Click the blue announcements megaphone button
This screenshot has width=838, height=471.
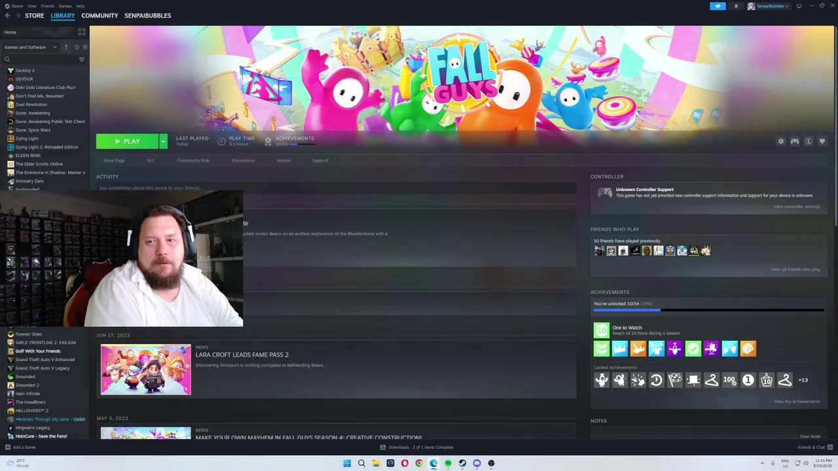pyautogui.click(x=718, y=6)
